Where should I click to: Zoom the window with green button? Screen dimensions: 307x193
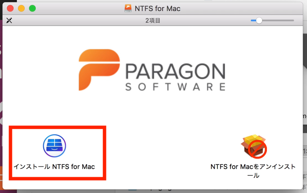pyautogui.click(x=32, y=8)
